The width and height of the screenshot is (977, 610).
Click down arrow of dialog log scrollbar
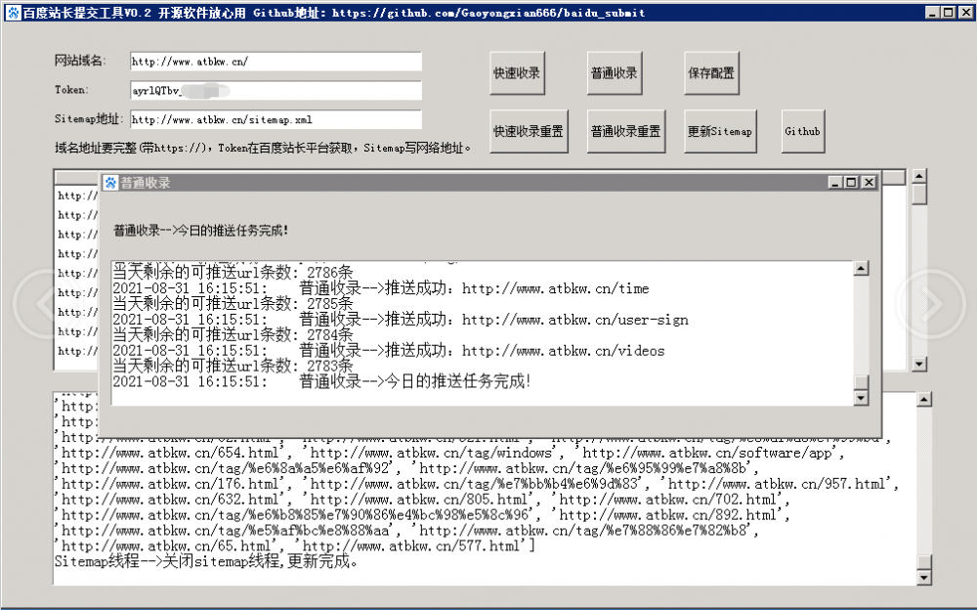(x=861, y=397)
